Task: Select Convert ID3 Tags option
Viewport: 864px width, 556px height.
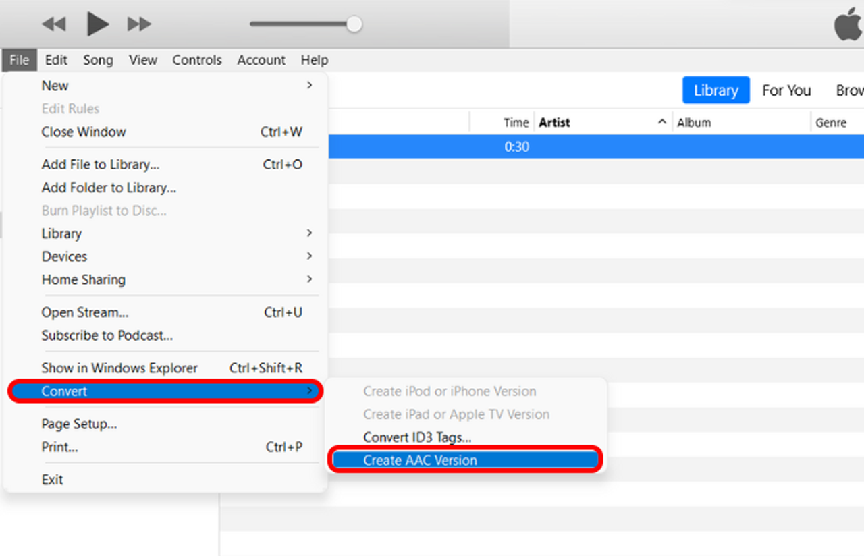Action: click(466, 437)
